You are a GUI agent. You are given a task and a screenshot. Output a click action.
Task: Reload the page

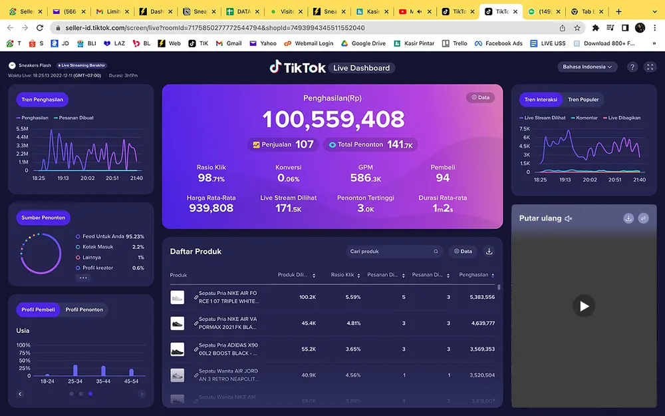coord(40,28)
